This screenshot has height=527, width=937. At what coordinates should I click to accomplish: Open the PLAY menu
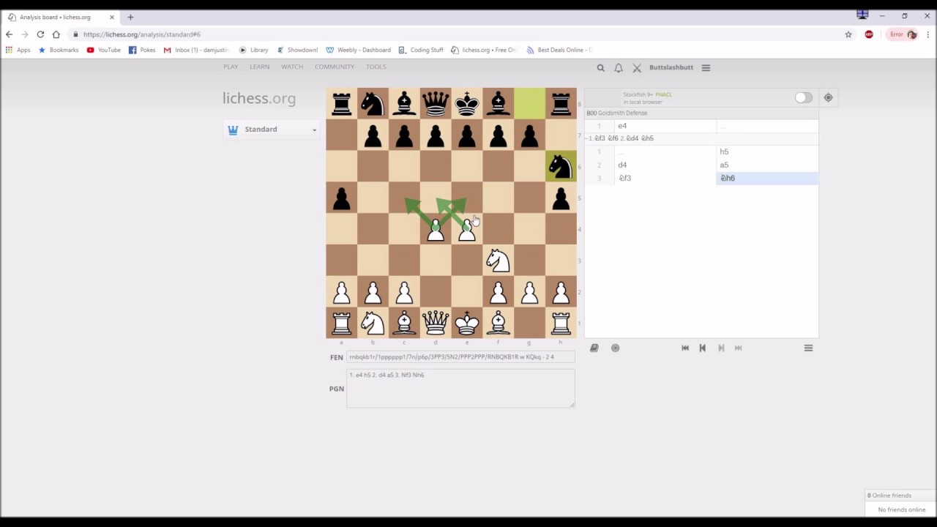point(231,67)
